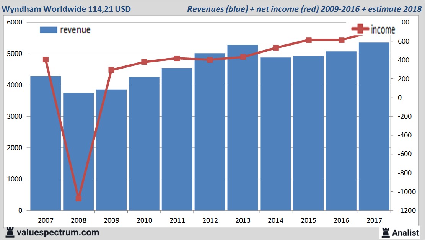The width and height of the screenshot is (425, 240).
Task: Click the -1200 right axis label
Action: click(407, 211)
